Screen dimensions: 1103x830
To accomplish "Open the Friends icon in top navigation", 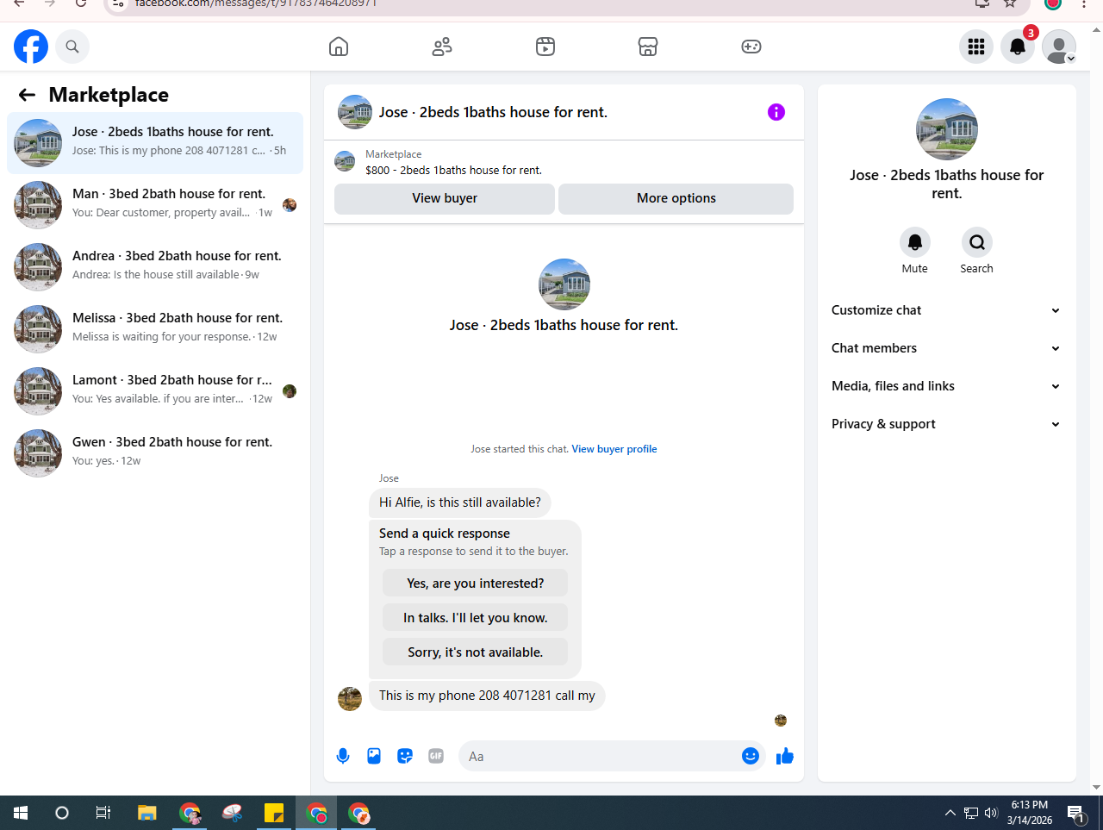I will 442,47.
